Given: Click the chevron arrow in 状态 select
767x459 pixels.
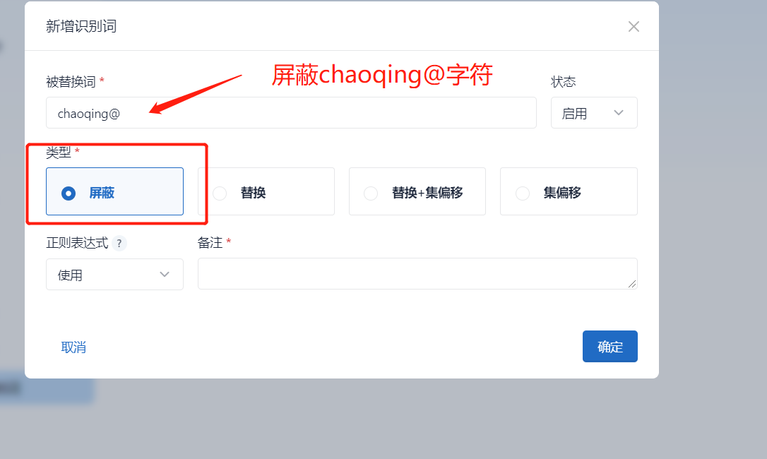Looking at the screenshot, I should (618, 113).
